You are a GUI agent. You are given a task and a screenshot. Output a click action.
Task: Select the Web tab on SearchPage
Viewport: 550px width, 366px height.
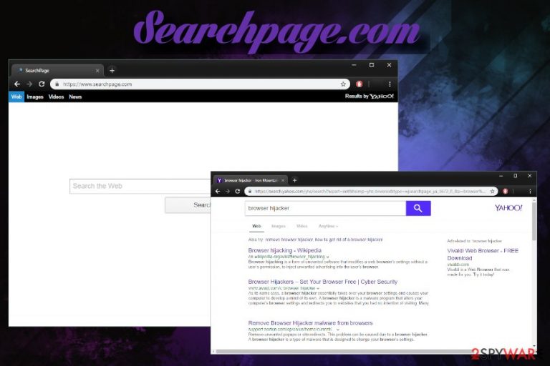[16, 97]
